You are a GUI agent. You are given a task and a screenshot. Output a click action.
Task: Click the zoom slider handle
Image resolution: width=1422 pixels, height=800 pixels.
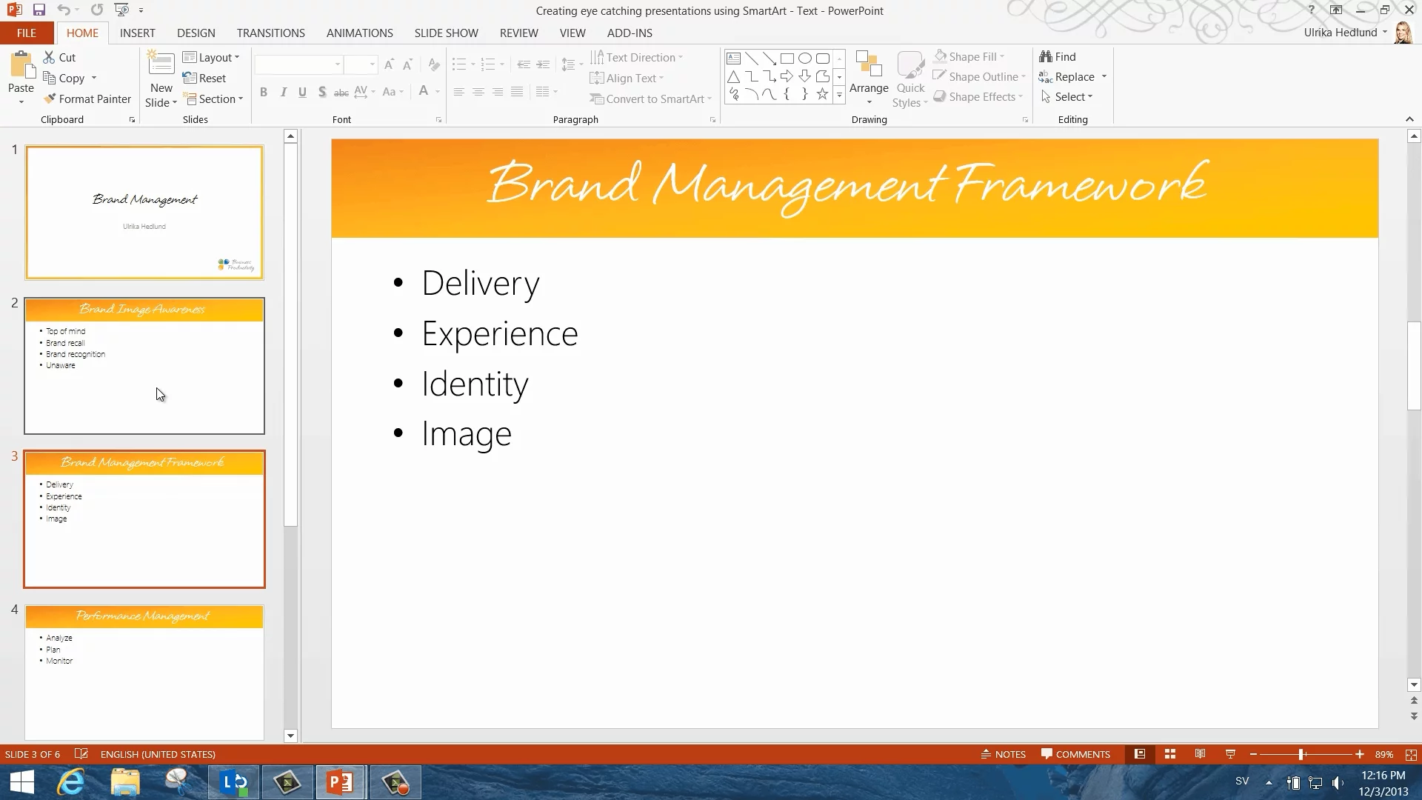[1301, 754]
